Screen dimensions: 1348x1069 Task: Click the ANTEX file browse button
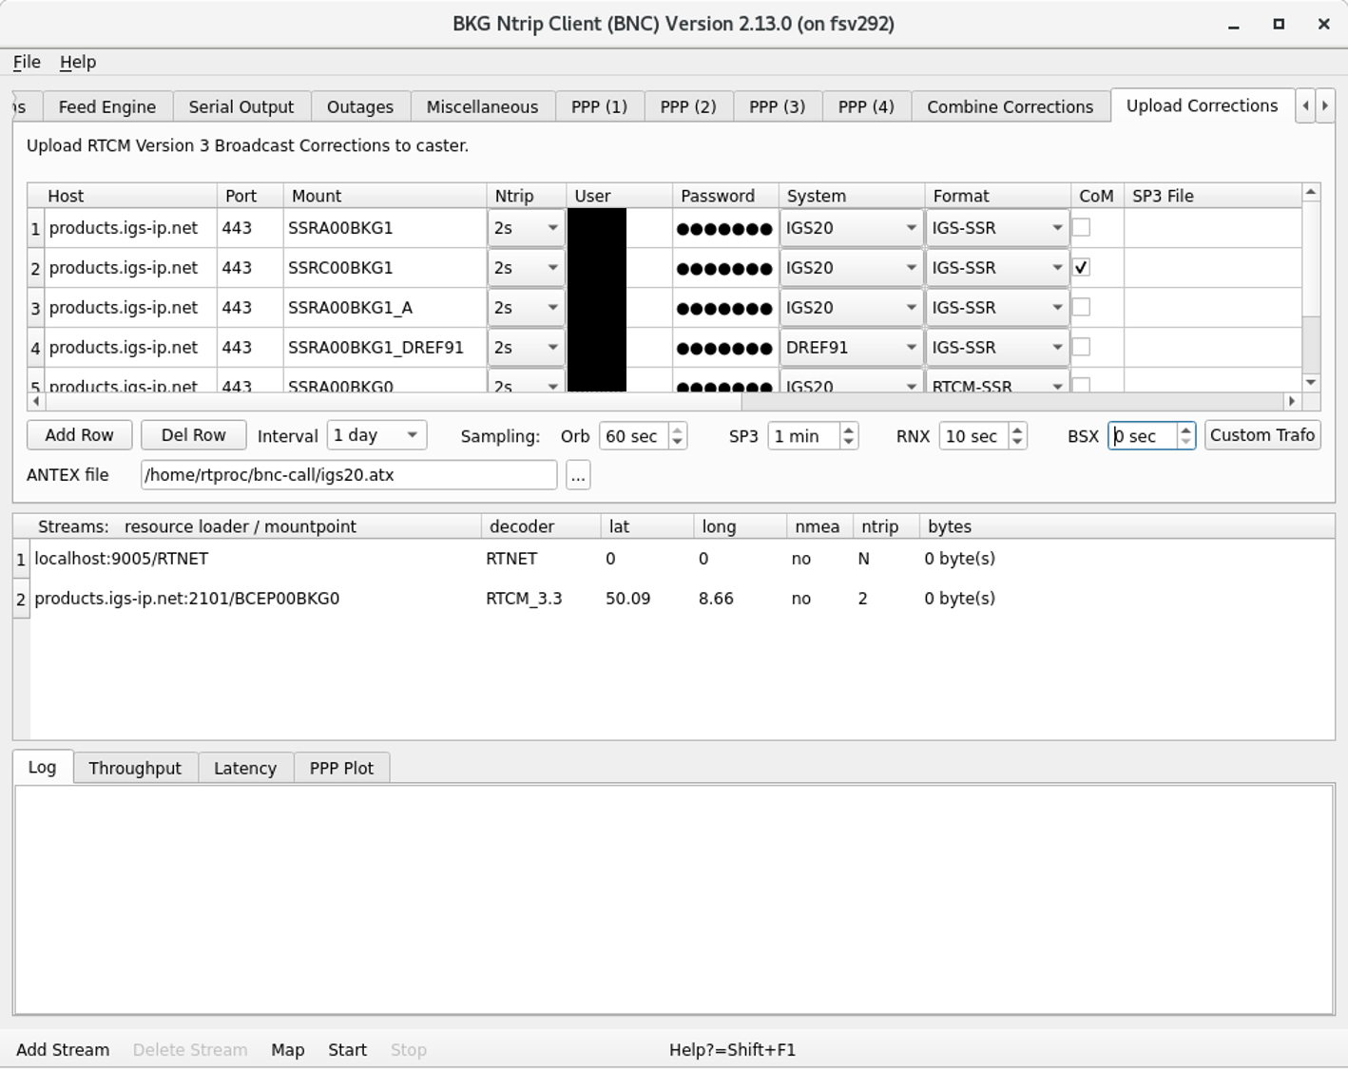[x=578, y=475]
